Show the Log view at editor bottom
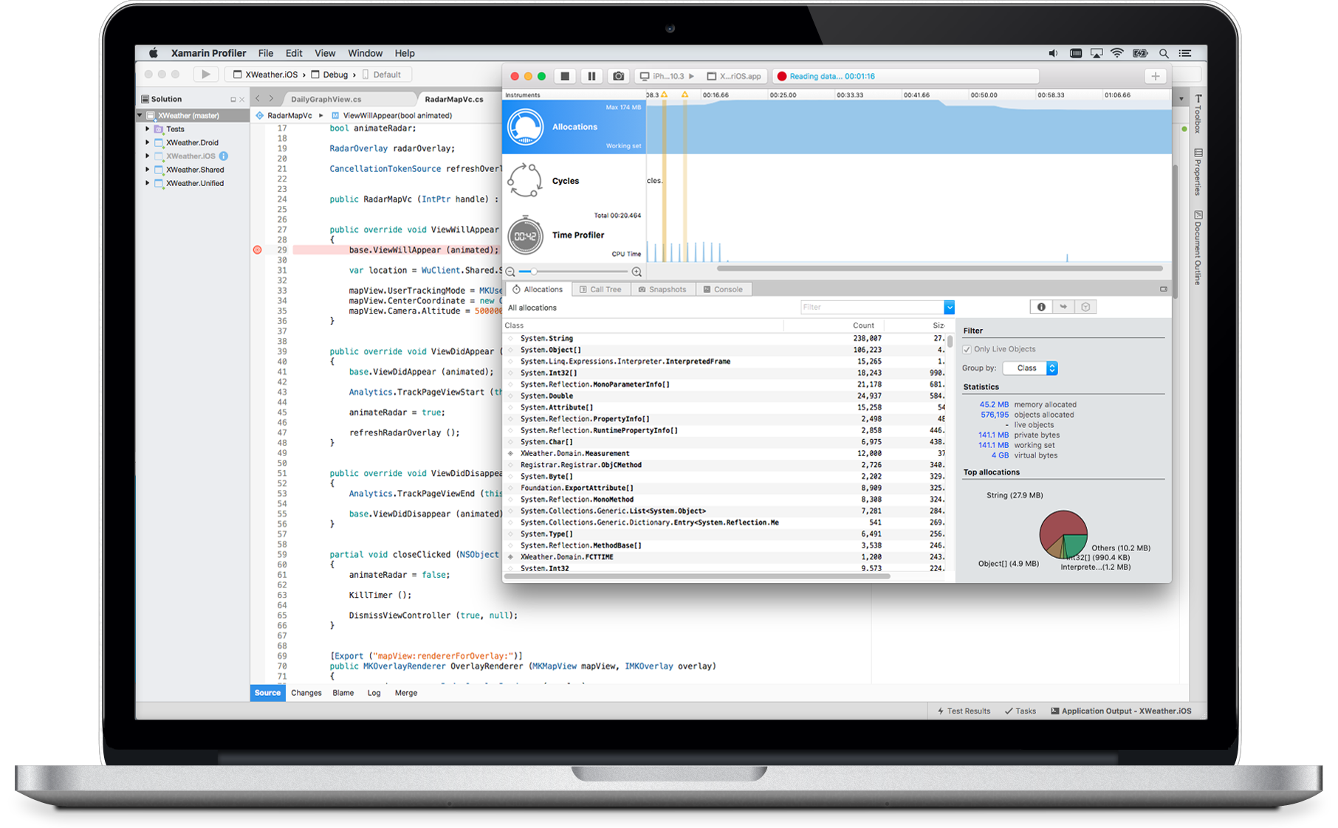The height and width of the screenshot is (828, 1338). pos(374,693)
